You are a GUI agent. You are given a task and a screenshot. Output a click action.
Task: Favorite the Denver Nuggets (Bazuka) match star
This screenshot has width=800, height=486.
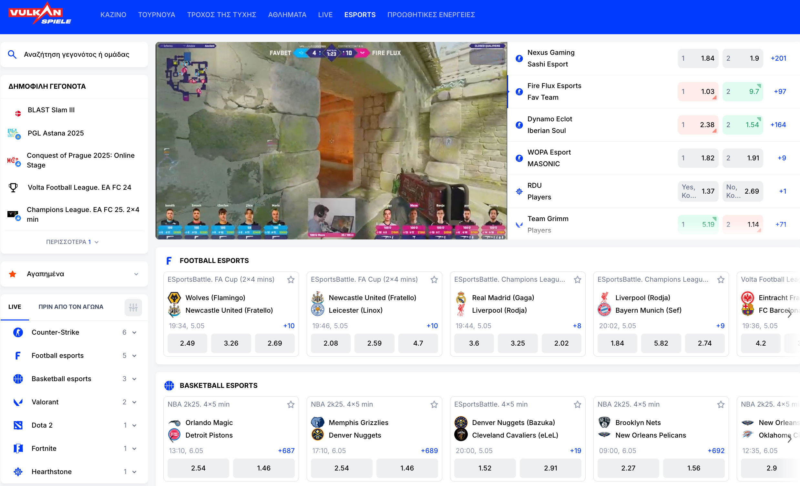(578, 404)
